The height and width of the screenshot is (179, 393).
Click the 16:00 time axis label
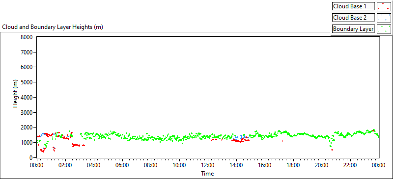coord(265,165)
